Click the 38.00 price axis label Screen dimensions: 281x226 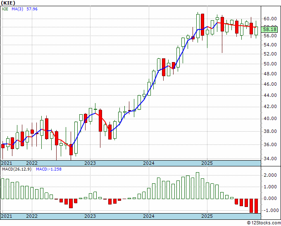pos(270,131)
